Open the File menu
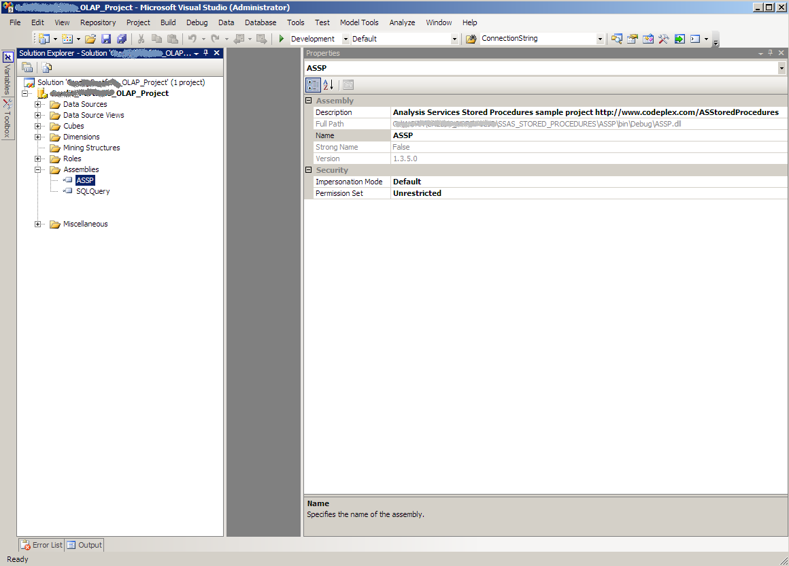This screenshot has width=789, height=566. [15, 22]
